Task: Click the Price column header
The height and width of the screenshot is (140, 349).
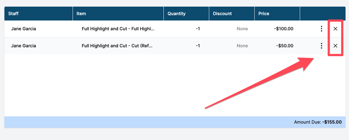Action: (263, 14)
